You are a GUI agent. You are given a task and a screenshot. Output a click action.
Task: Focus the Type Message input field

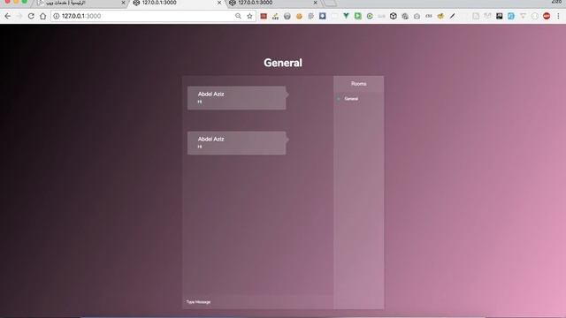257,302
